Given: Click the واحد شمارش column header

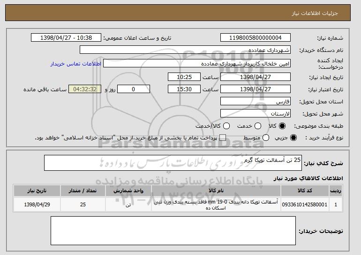Looking at the screenshot, I should (128, 191).
